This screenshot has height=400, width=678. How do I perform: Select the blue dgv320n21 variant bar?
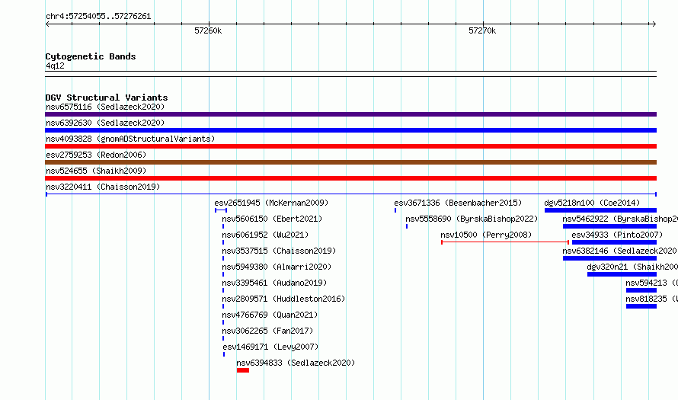click(x=622, y=274)
